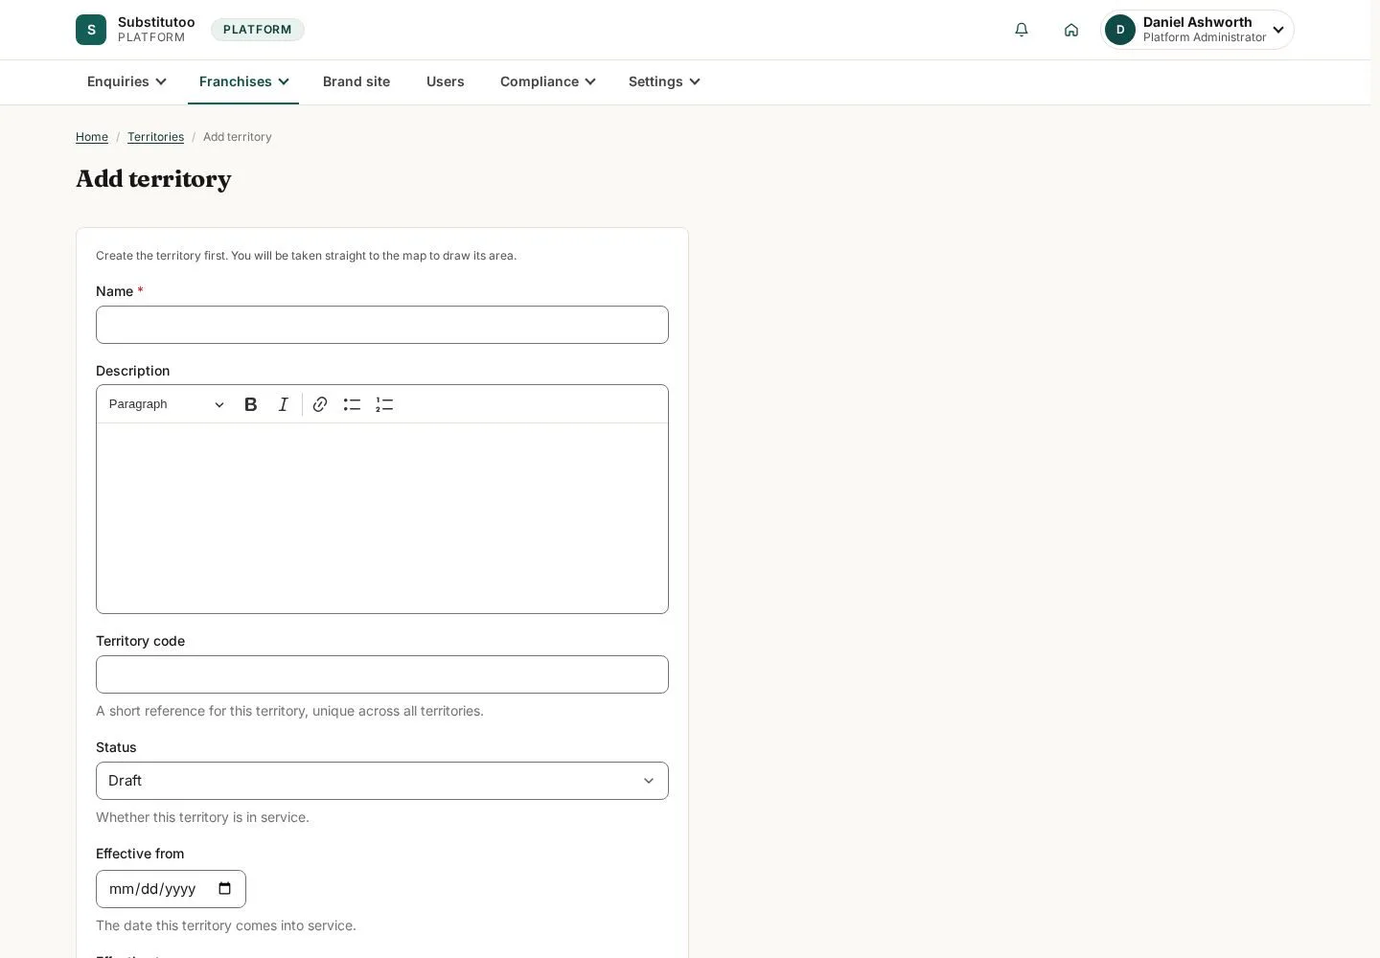Expand the Enquiries menu
The width and height of the screenshot is (1380, 958).
[126, 81]
